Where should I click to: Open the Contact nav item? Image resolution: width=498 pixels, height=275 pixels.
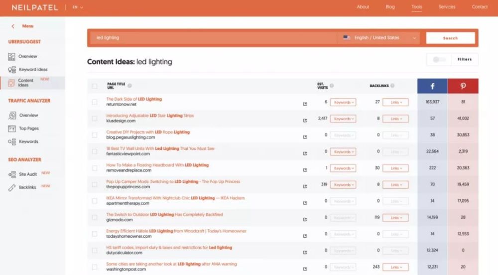click(x=480, y=6)
